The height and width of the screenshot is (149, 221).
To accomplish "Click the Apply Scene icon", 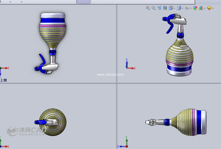I will point(201,8).
